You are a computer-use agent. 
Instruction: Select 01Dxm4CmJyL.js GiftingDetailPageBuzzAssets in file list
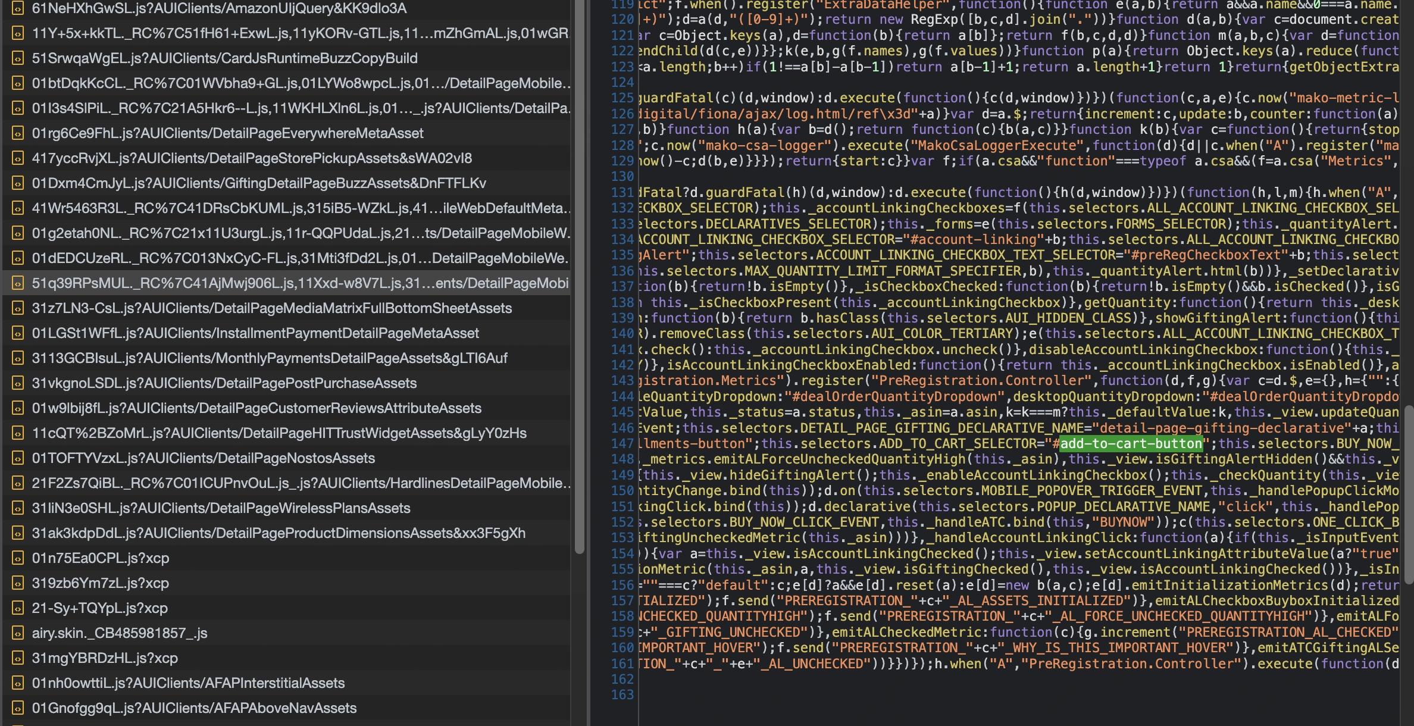(x=259, y=183)
